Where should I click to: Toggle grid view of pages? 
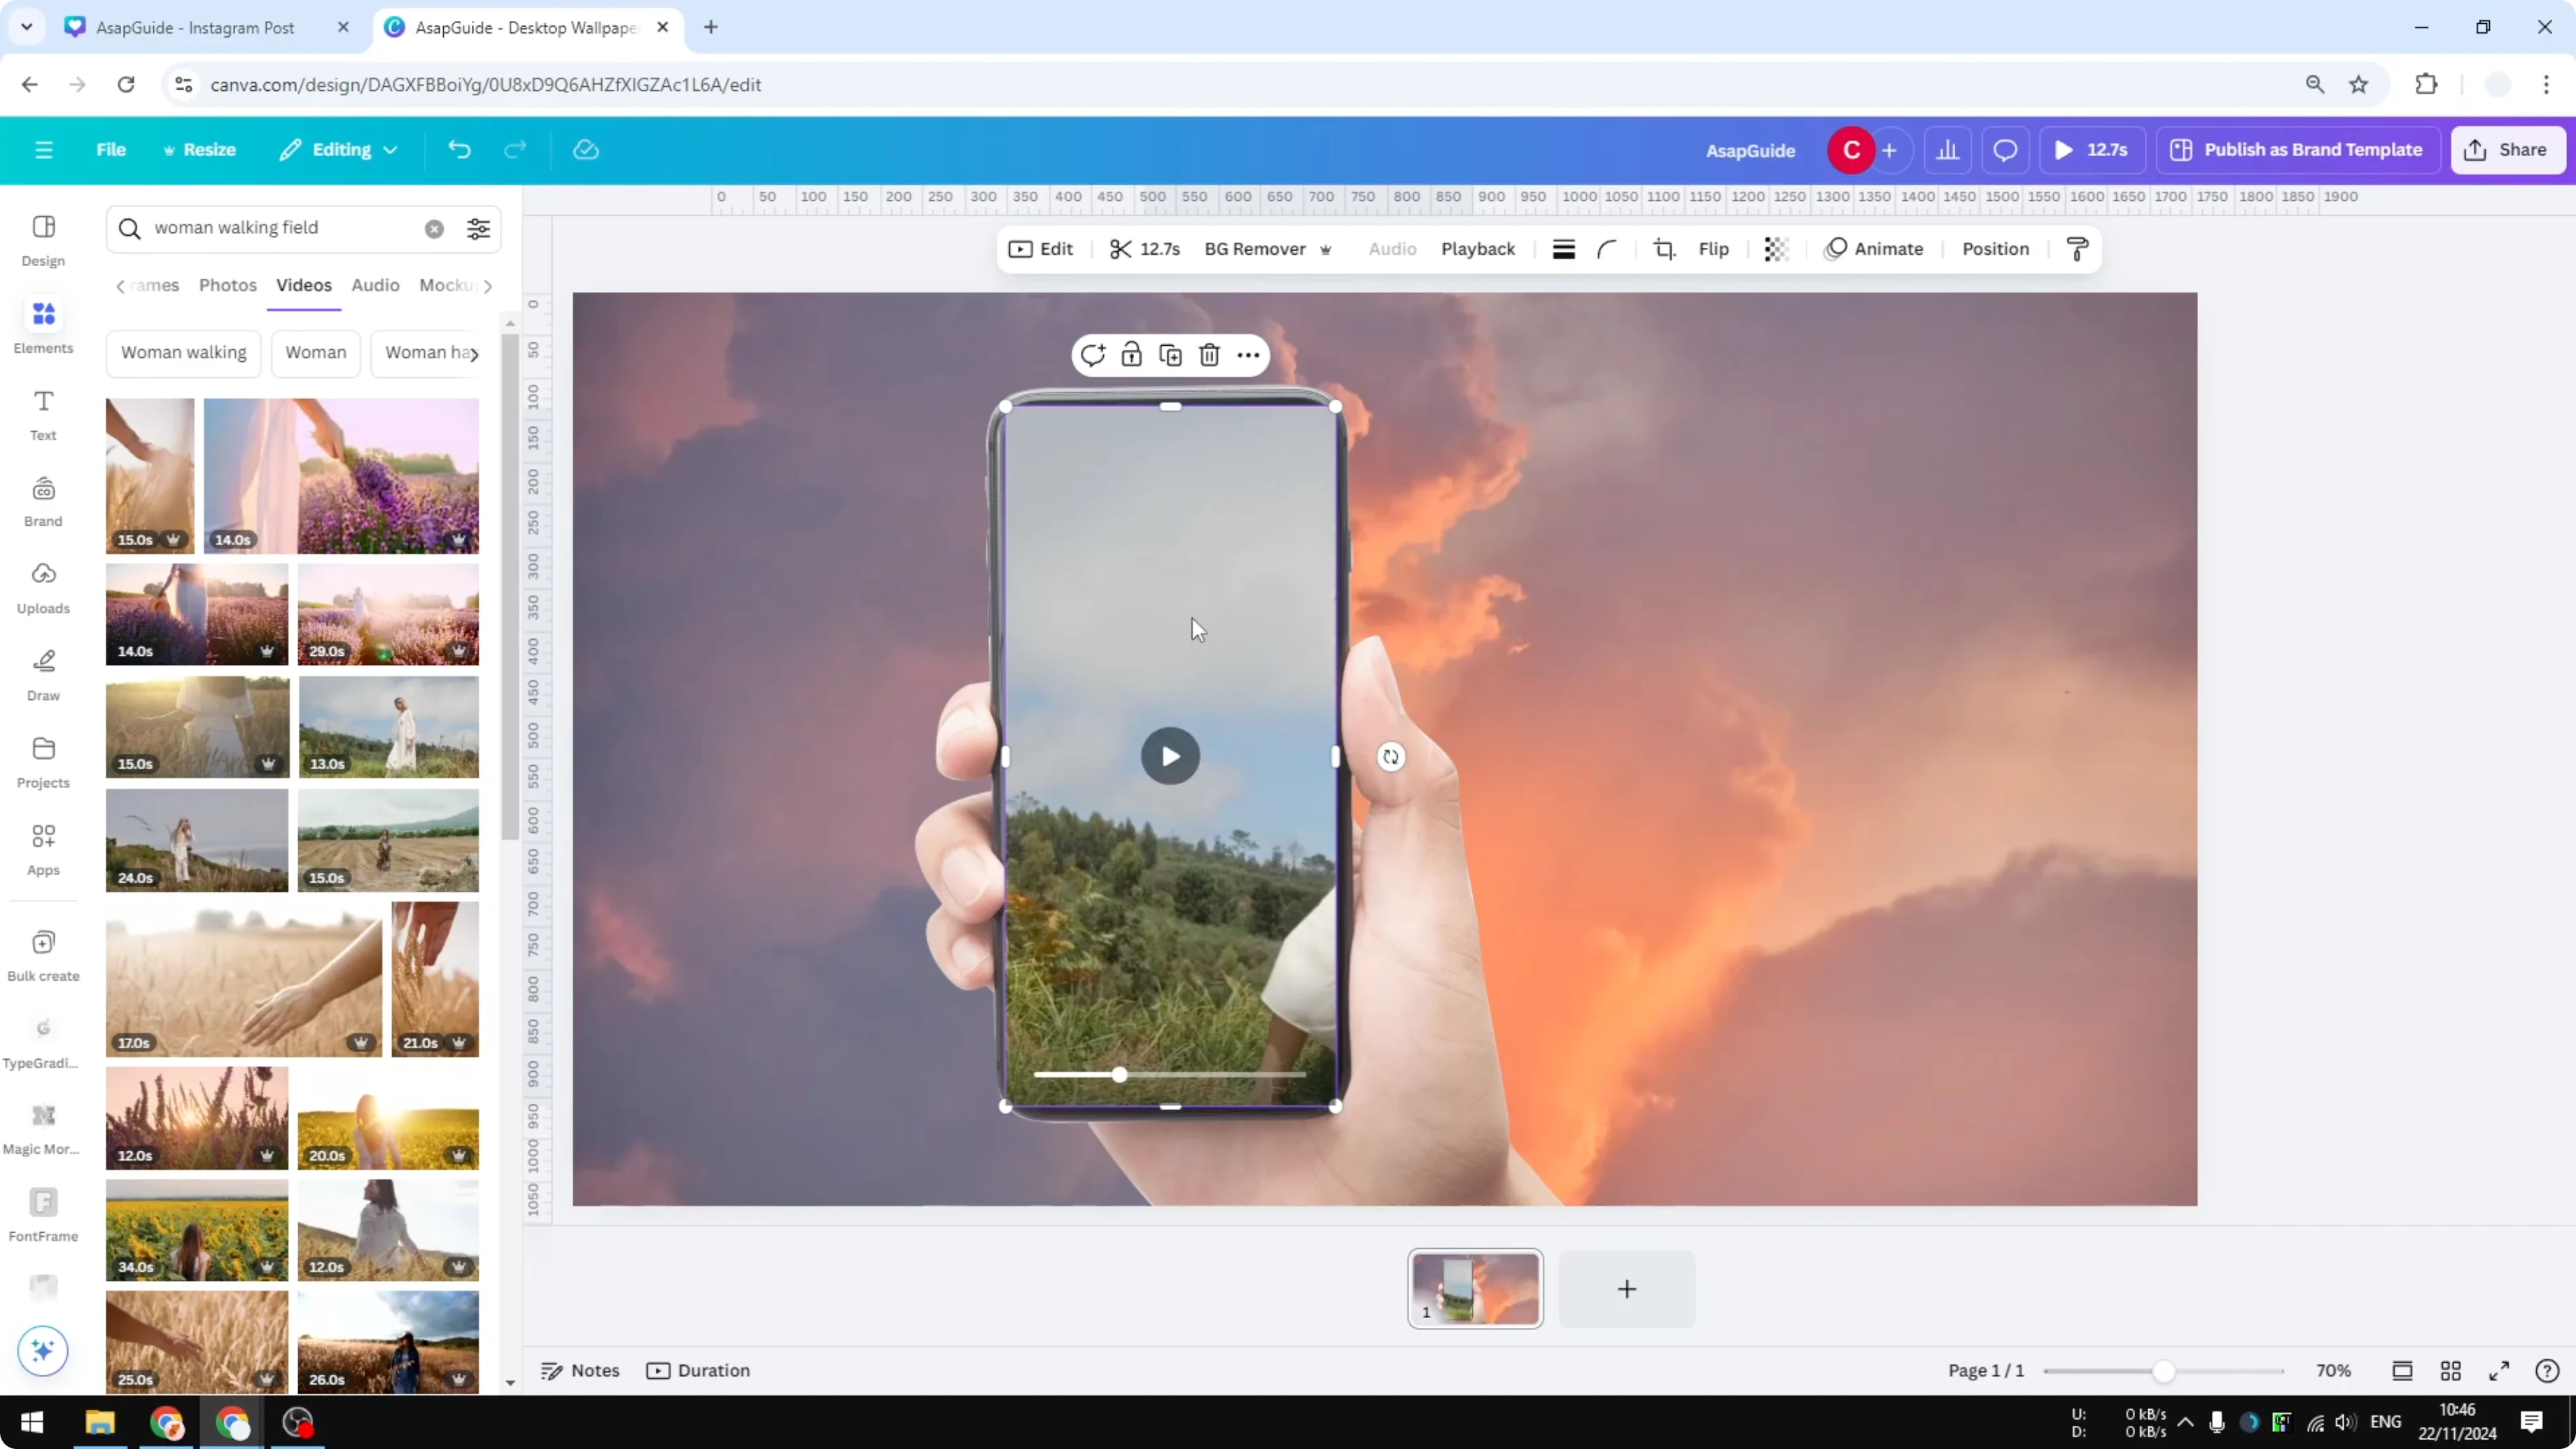(2451, 1370)
